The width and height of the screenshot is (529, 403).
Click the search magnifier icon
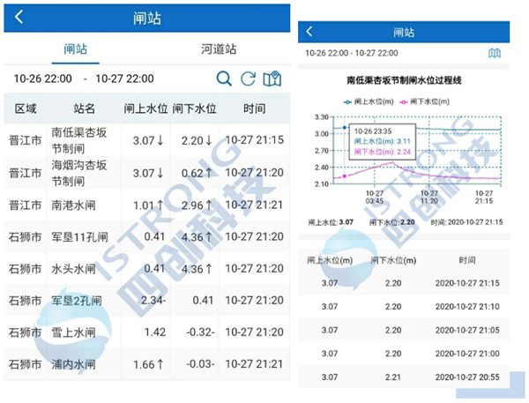pos(225,78)
